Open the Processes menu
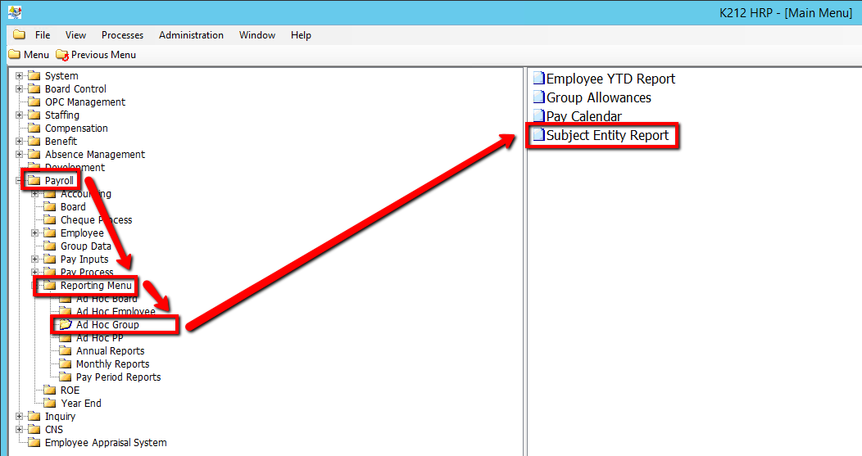This screenshot has height=456, width=862. 122,35
